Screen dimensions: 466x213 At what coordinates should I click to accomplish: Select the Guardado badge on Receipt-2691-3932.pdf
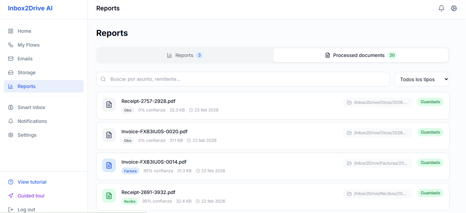pyautogui.click(x=430, y=193)
